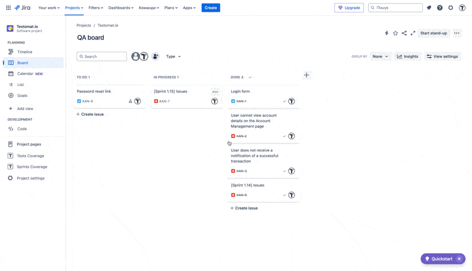Star the QA board
This screenshot has height=271, width=472.
(x=395, y=33)
